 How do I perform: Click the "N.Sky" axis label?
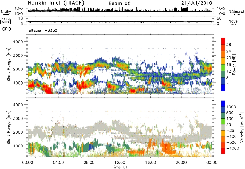6,11
